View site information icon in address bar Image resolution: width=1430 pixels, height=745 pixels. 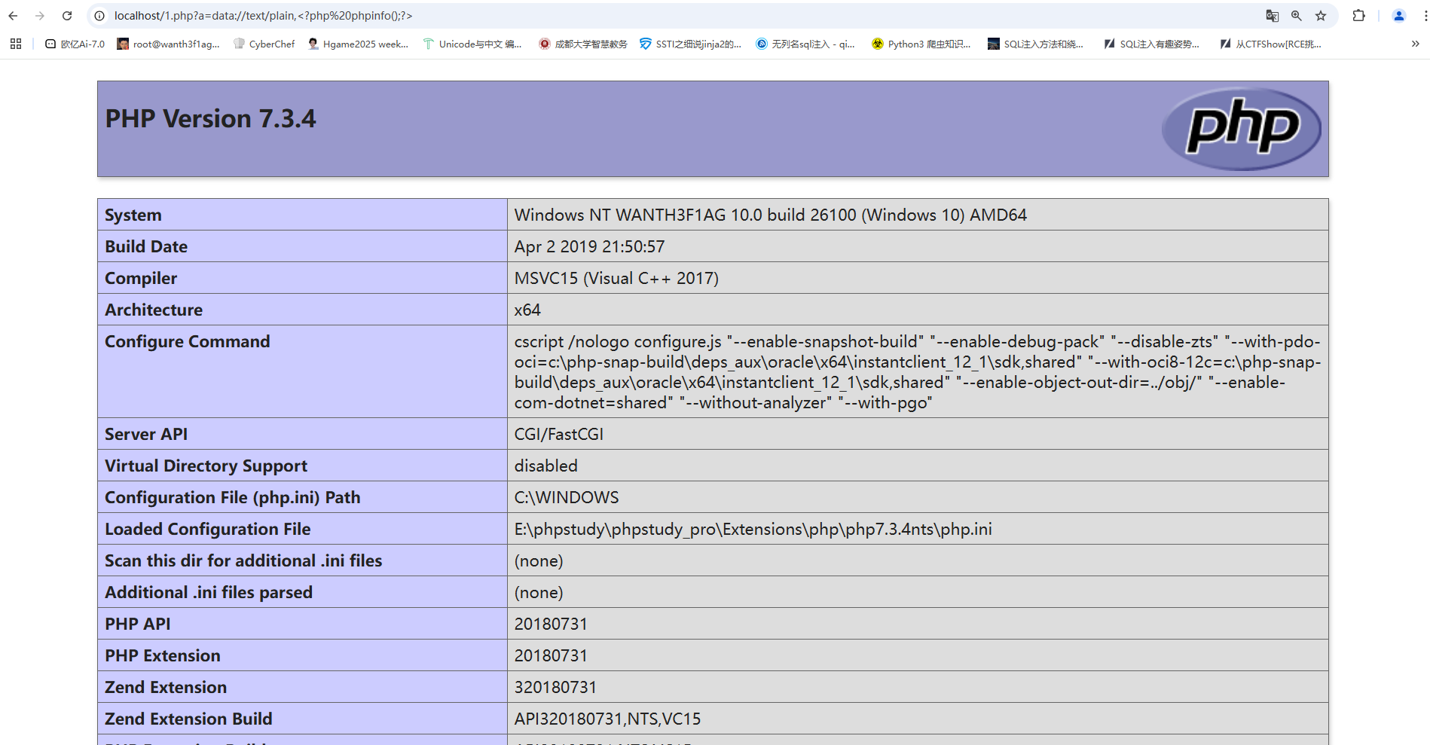pos(99,16)
